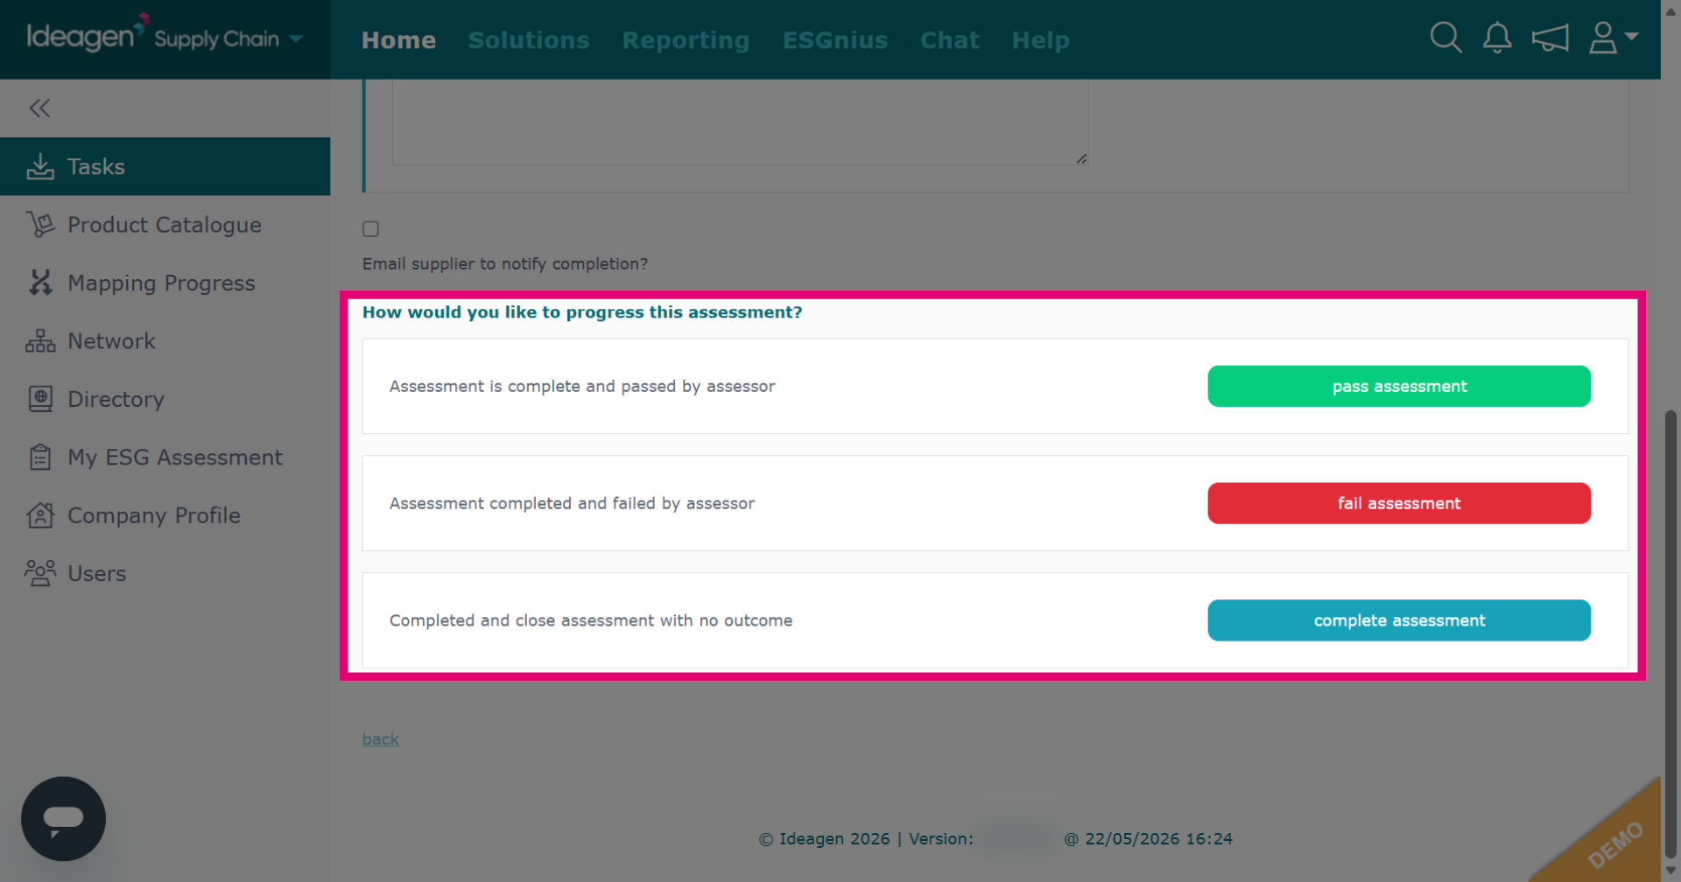Click the fail assessment button
1681x882 pixels.
click(1399, 503)
